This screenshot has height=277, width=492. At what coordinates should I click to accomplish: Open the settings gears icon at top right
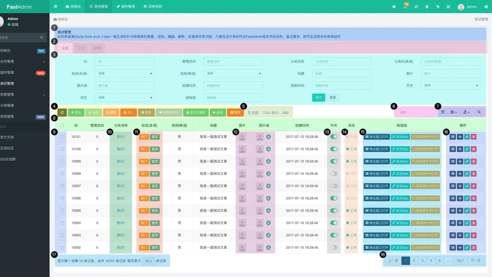[486, 7]
